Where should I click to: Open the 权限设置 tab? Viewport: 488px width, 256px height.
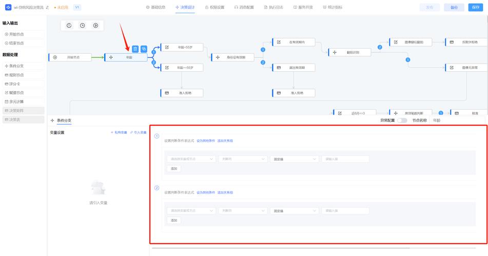(x=214, y=7)
